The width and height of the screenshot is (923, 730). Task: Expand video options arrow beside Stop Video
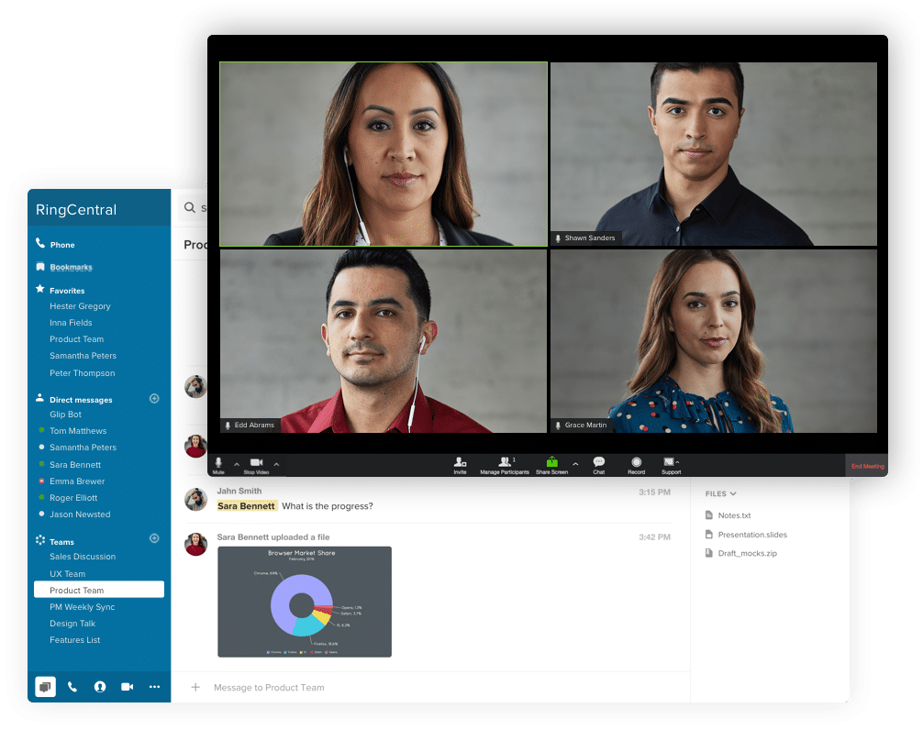[x=276, y=464]
